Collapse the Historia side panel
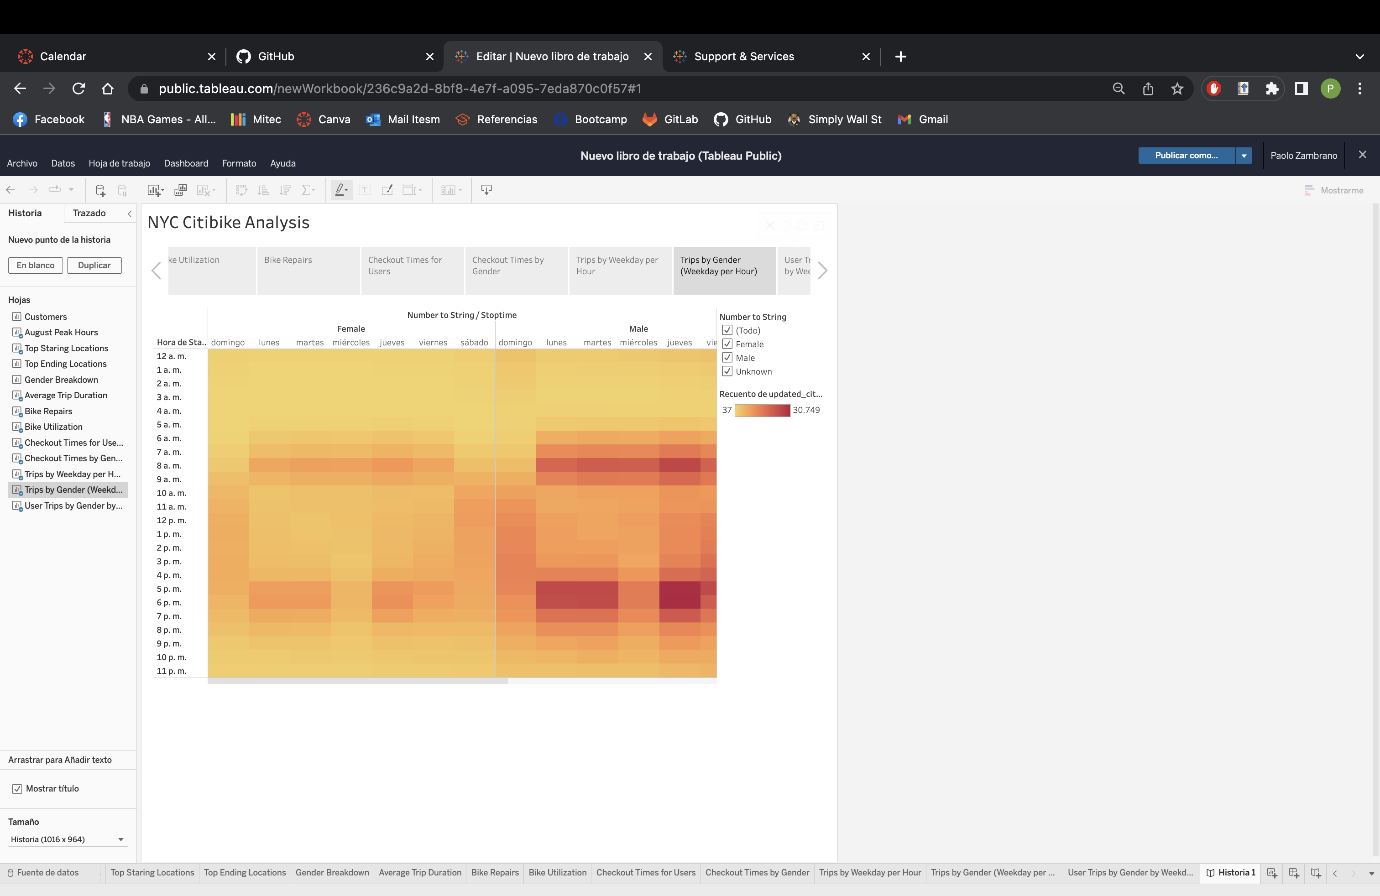 click(129, 213)
